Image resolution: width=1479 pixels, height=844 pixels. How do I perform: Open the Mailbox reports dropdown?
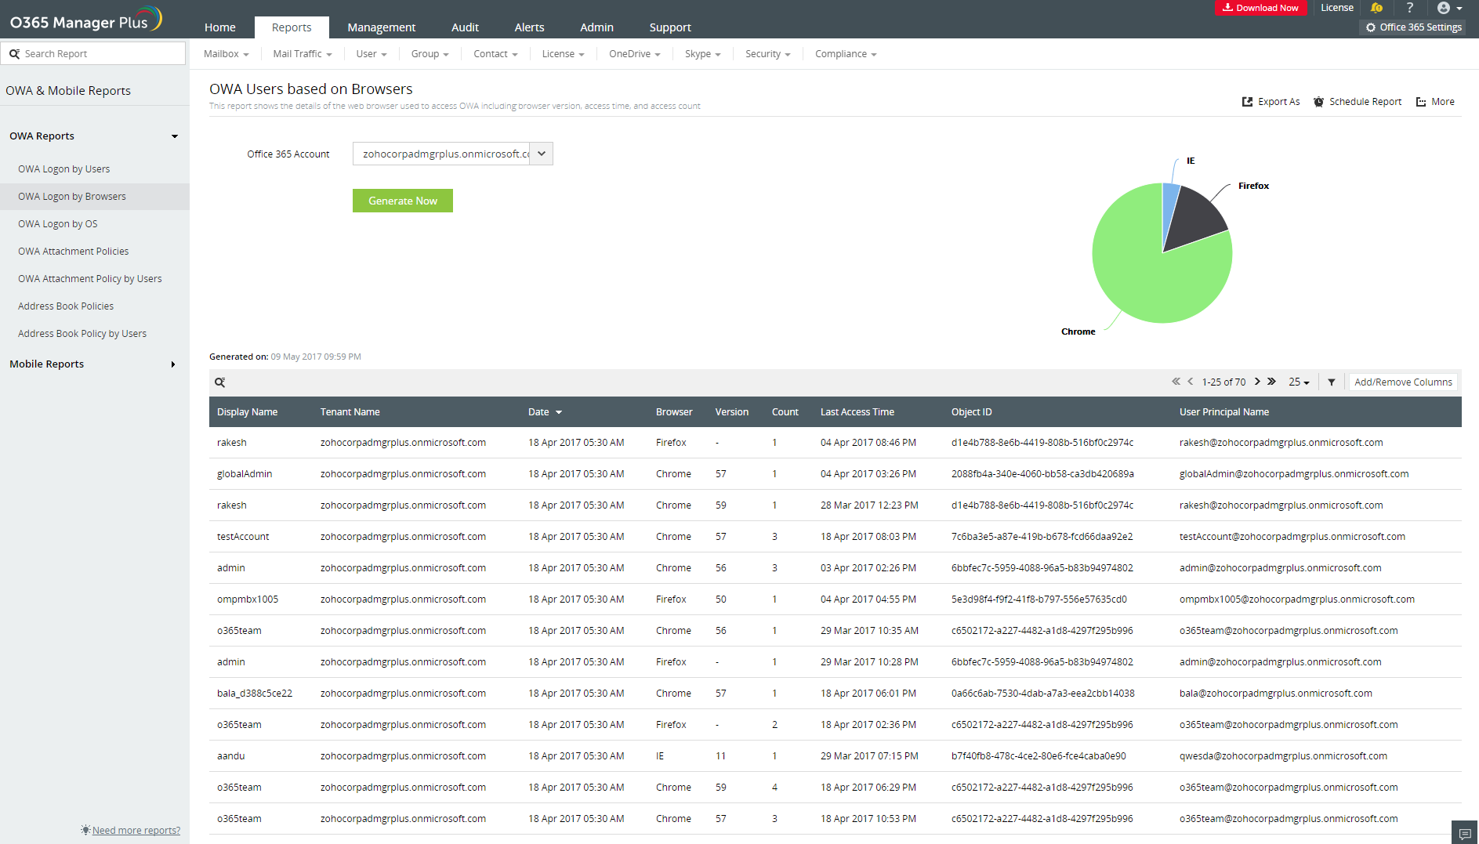[x=226, y=54]
